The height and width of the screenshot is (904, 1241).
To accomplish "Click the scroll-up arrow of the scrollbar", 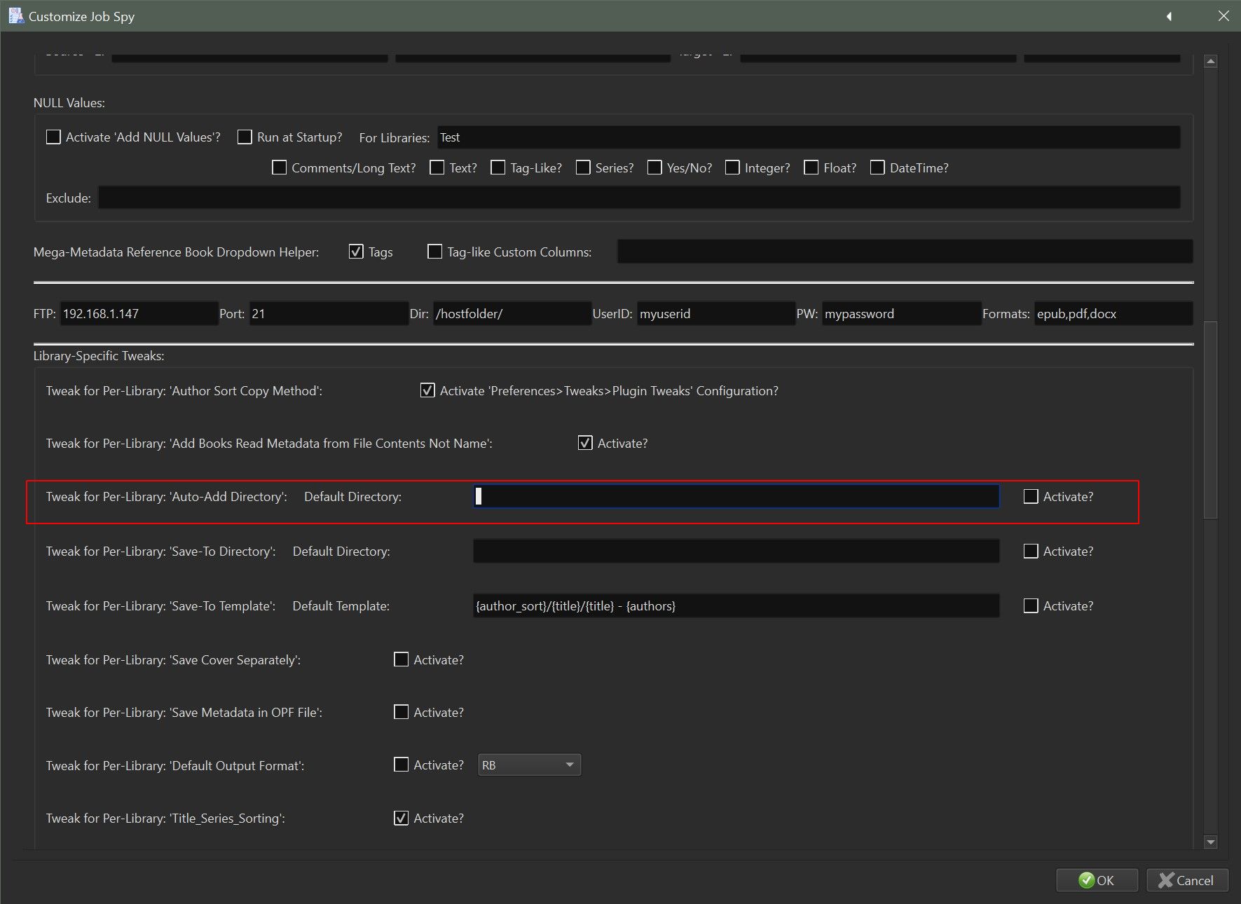I will point(1210,62).
